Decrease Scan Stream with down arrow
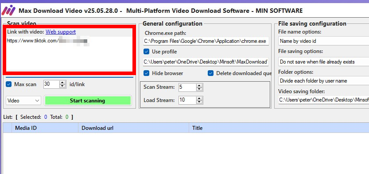 click(x=199, y=89)
